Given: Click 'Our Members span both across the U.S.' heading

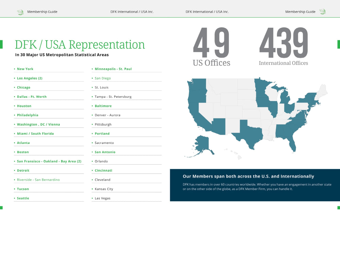Looking at the screenshot, I should click(x=248, y=176).
